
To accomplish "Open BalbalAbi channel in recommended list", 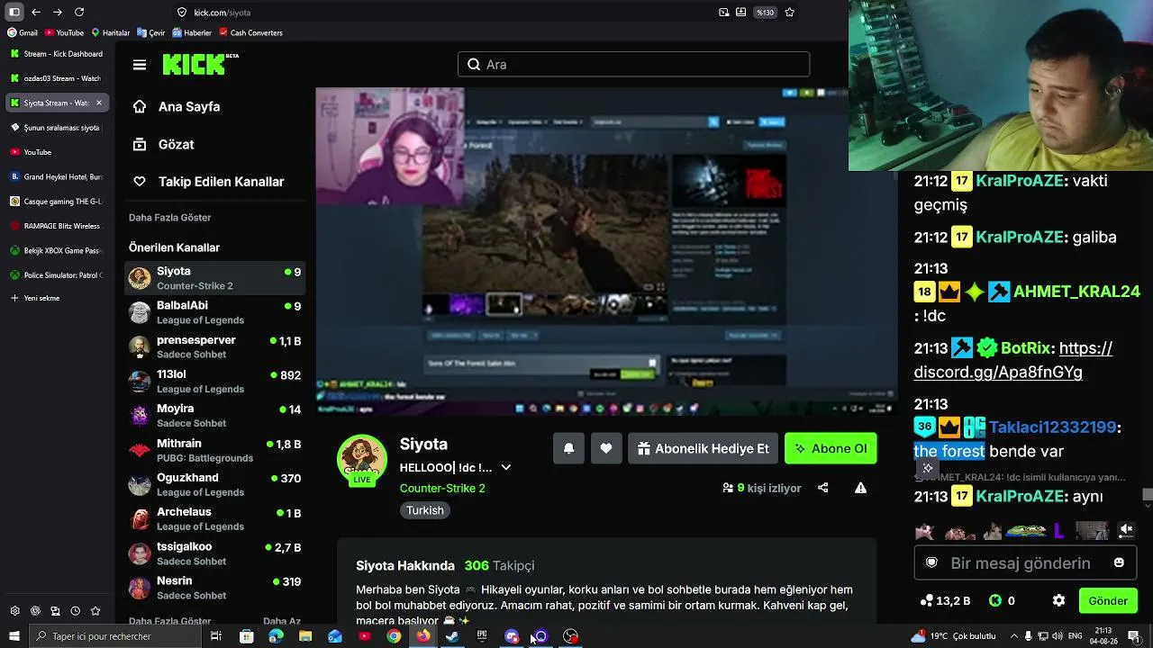I will click(214, 312).
